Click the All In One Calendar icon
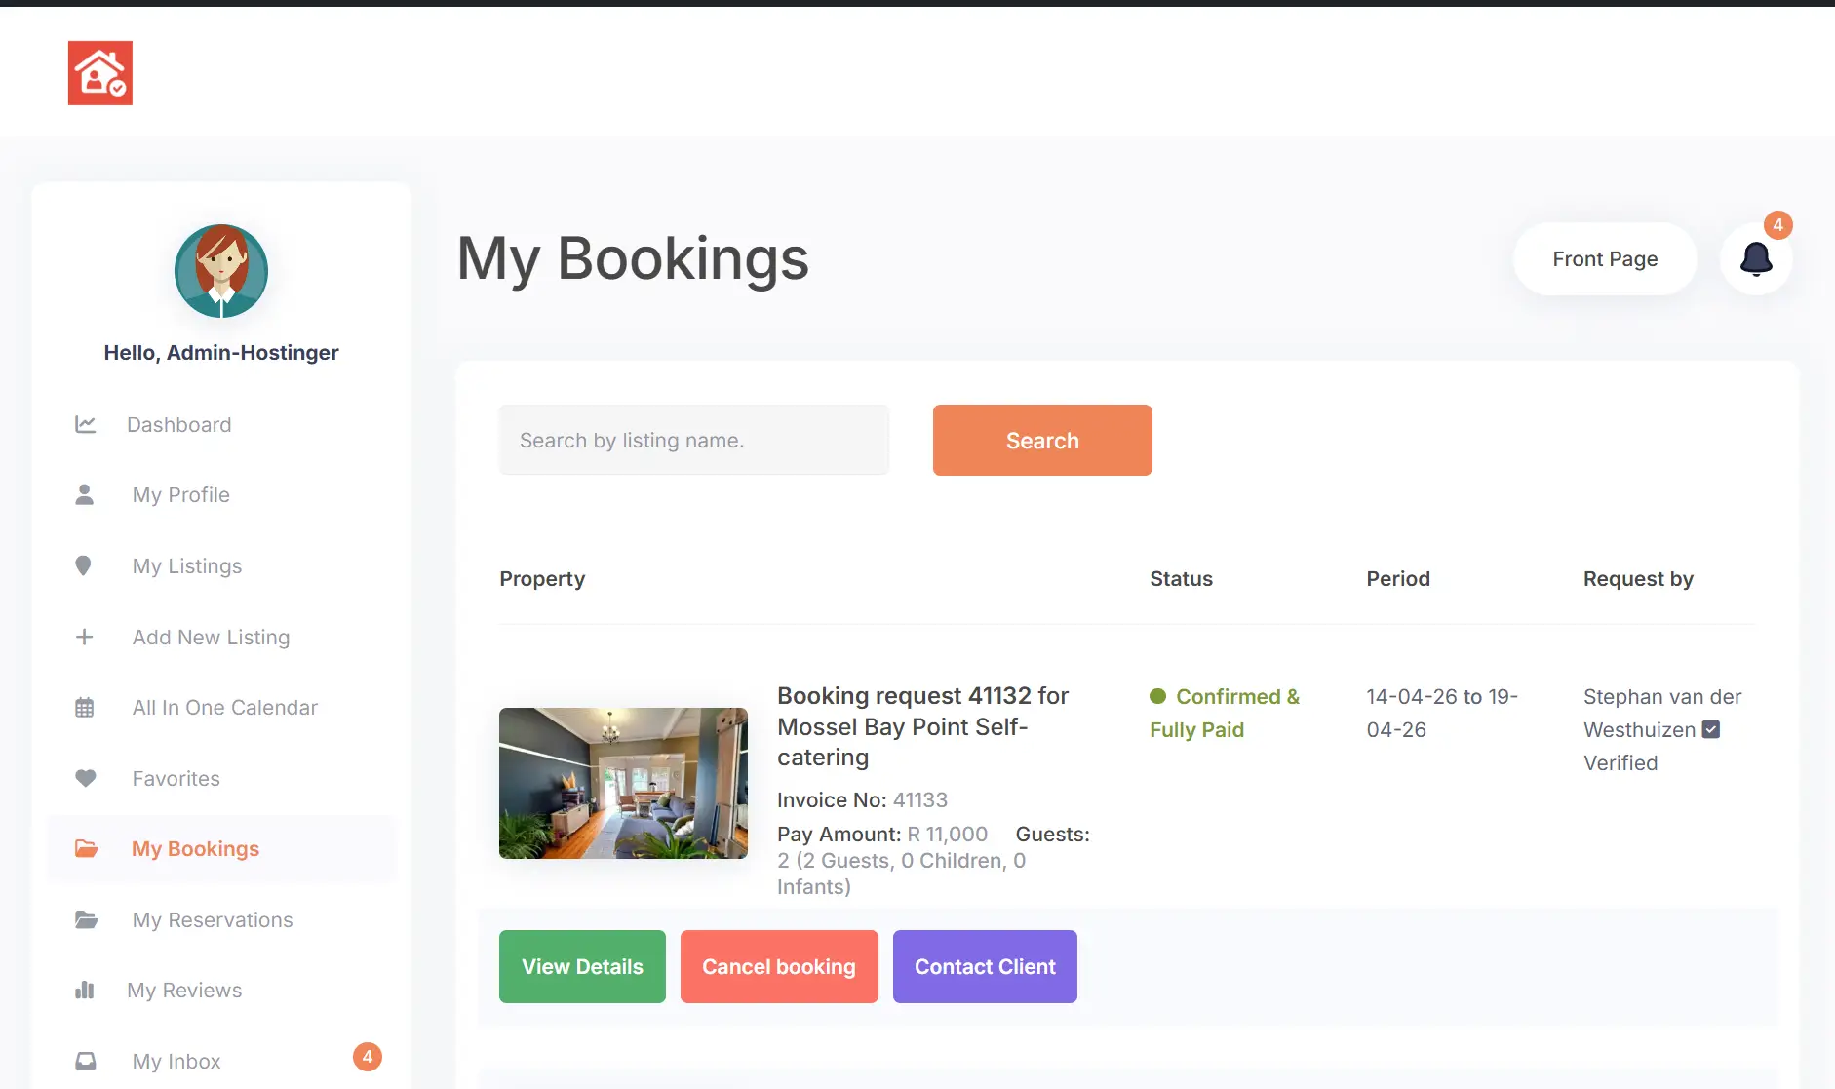The width and height of the screenshot is (1835, 1089). click(x=85, y=708)
